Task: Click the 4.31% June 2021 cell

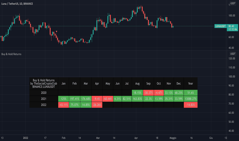Action: click(117, 99)
